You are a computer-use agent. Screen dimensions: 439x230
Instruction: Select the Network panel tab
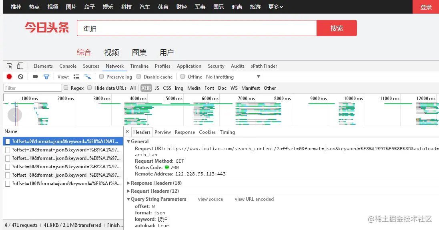click(114, 66)
